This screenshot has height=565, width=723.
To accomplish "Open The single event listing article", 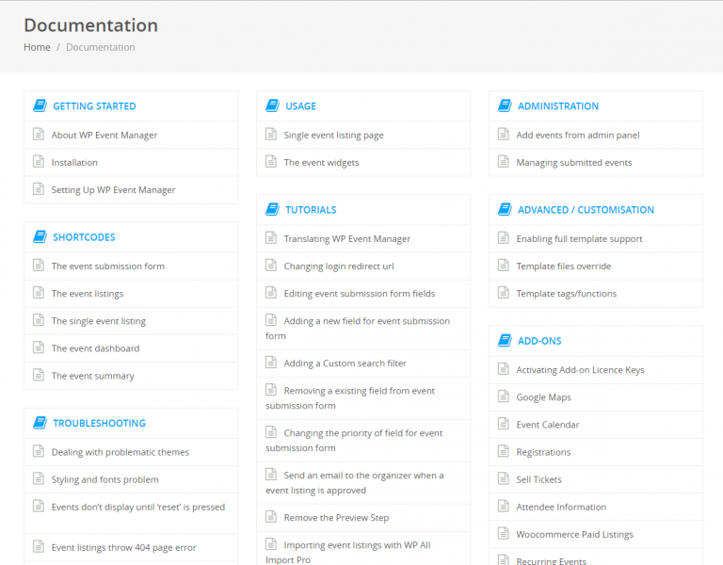I will pyautogui.click(x=99, y=321).
